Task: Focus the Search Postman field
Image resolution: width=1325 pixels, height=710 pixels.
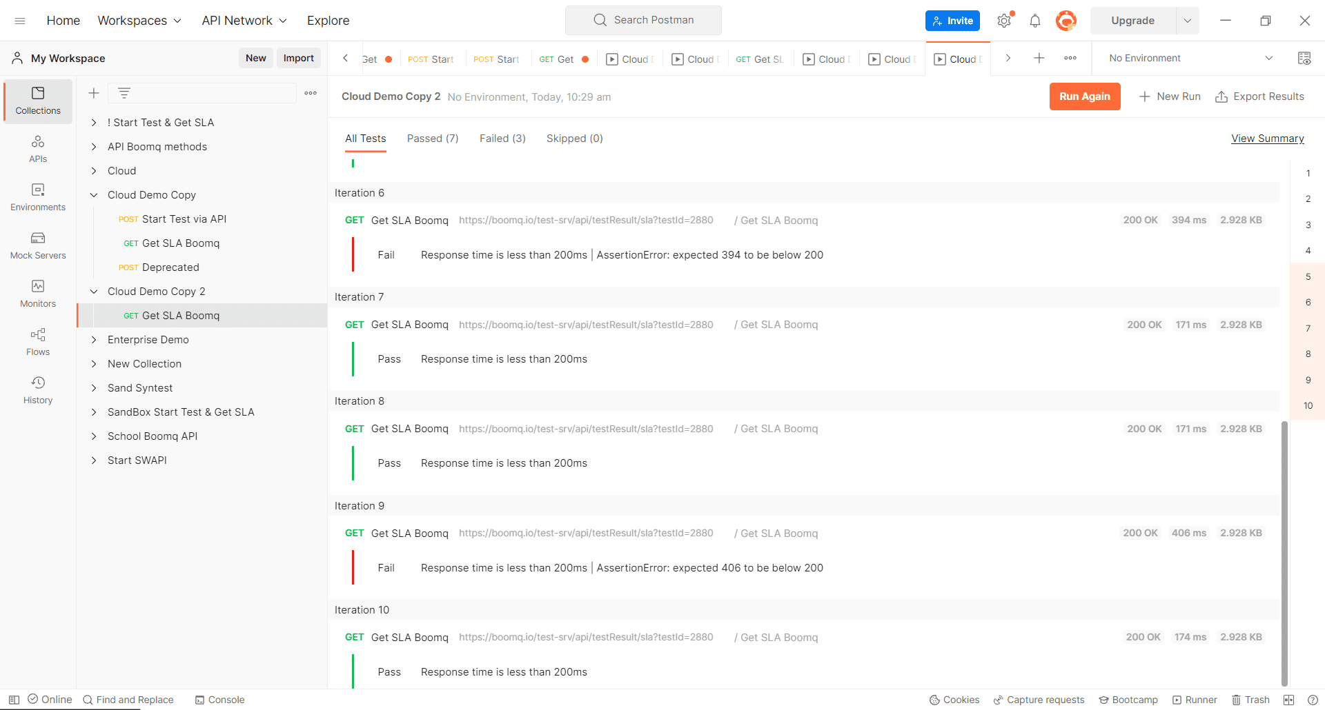Action: pyautogui.click(x=643, y=20)
